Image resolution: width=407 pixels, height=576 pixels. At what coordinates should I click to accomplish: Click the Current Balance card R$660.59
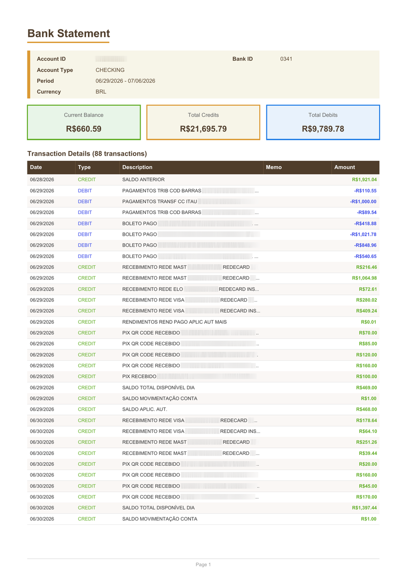tap(84, 123)
